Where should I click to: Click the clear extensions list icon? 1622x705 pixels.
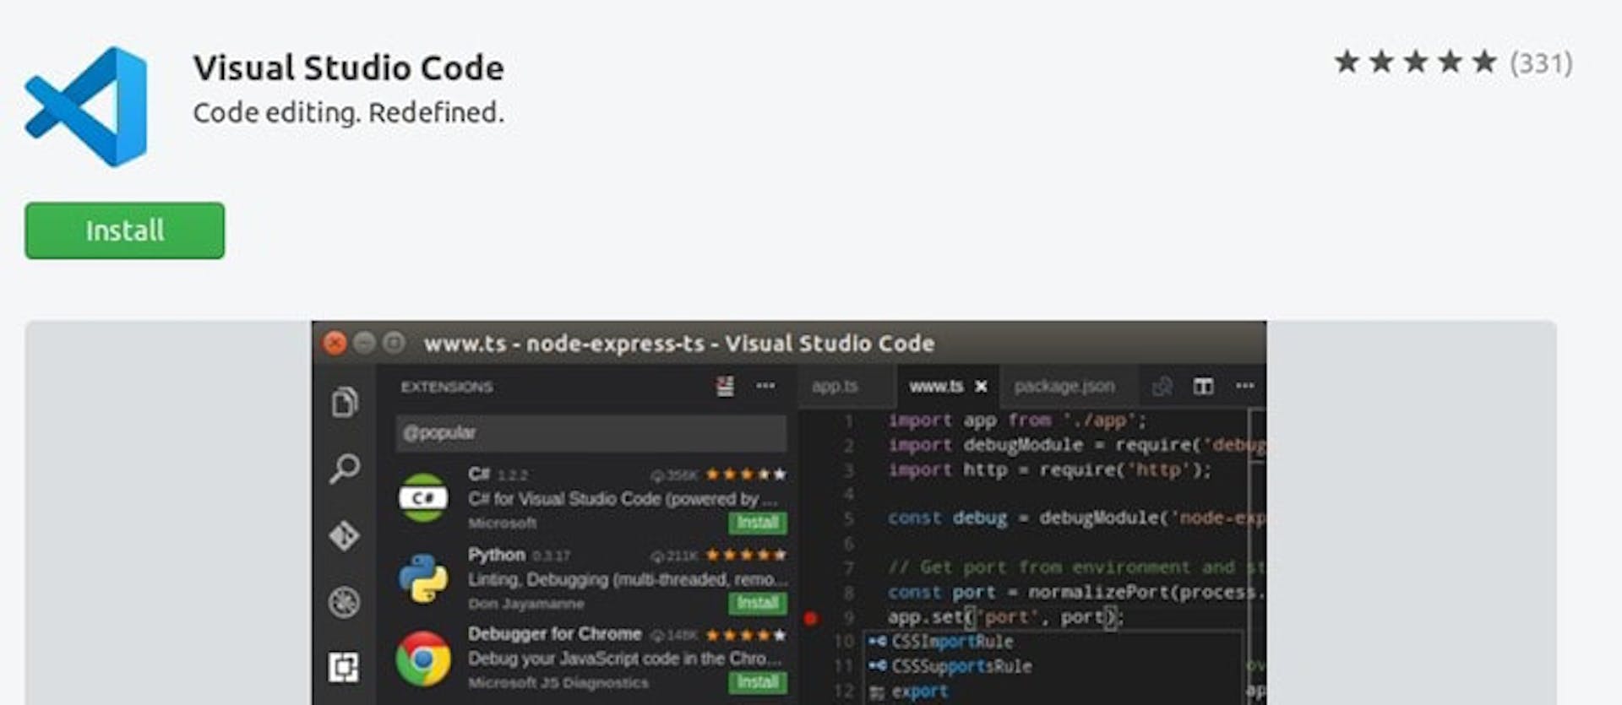[x=725, y=386]
